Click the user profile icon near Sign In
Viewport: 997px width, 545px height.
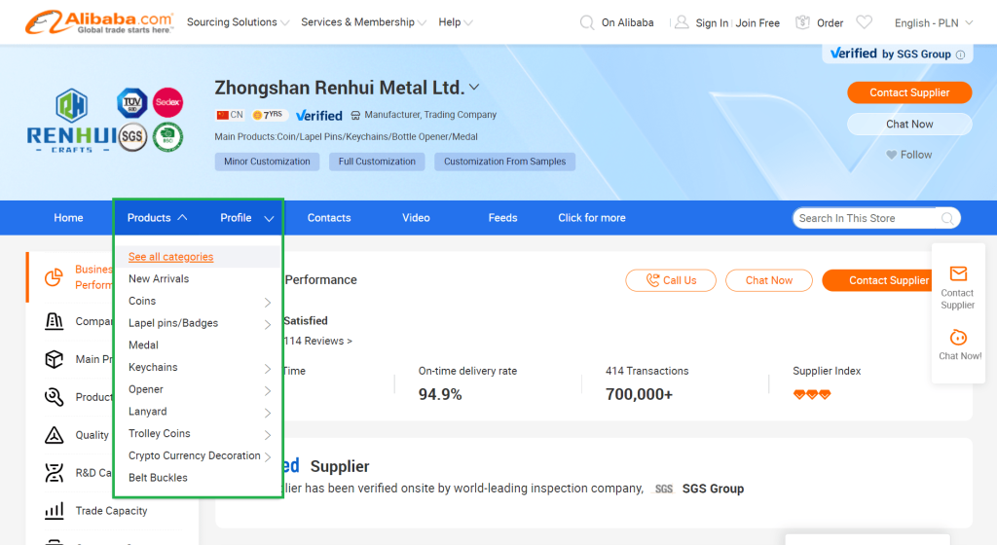pos(681,22)
